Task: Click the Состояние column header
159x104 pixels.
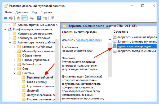Action: pyautogui.click(x=121, y=32)
